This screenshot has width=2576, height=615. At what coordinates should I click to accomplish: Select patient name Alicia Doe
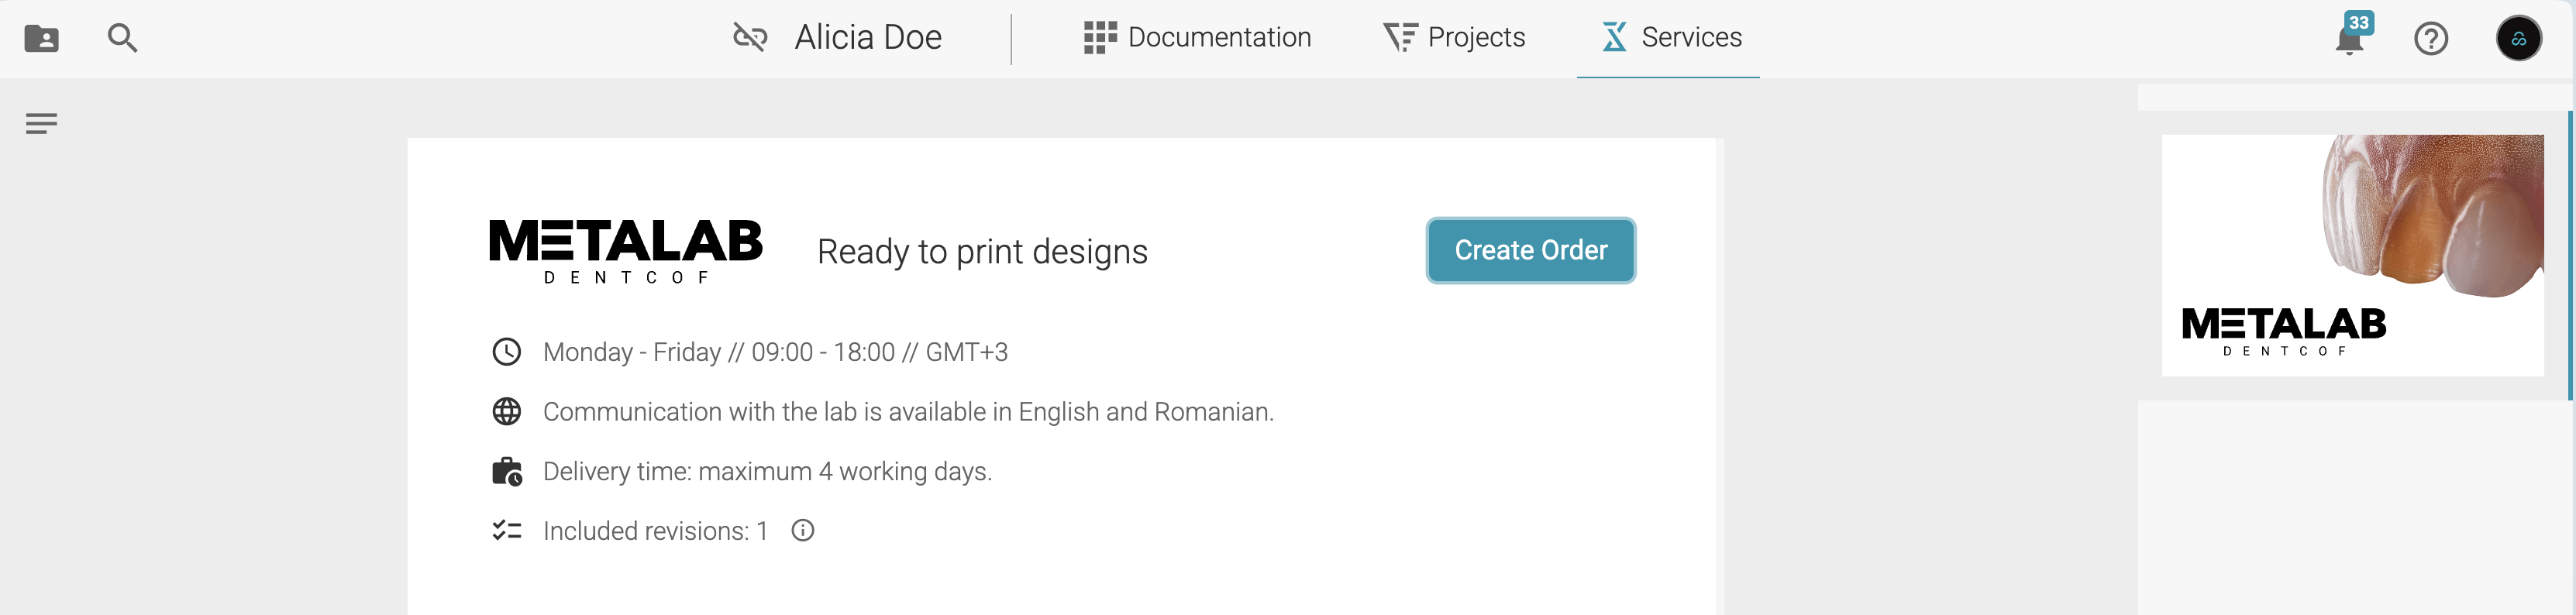[x=868, y=37]
